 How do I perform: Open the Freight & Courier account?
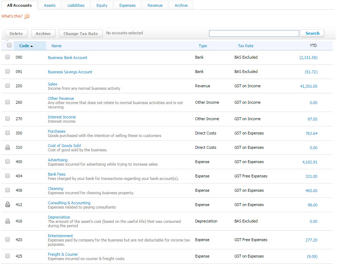pyautogui.click(x=63, y=254)
